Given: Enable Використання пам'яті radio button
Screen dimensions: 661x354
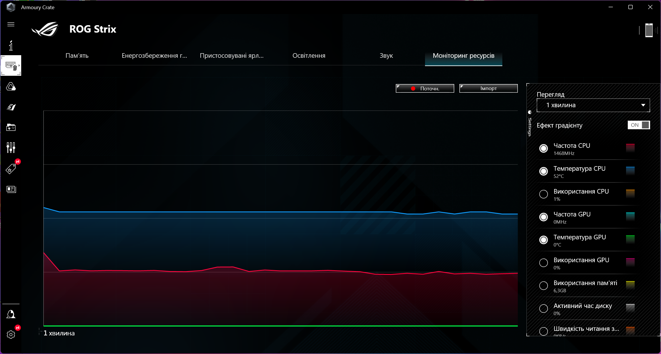Looking at the screenshot, I should pos(543,286).
